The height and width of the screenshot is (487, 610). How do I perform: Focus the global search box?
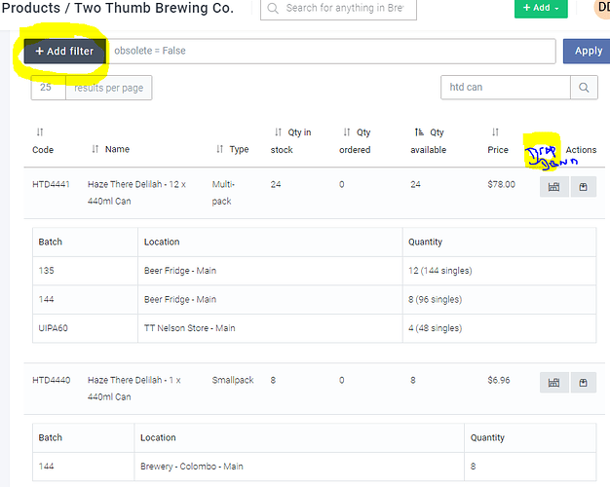[338, 8]
